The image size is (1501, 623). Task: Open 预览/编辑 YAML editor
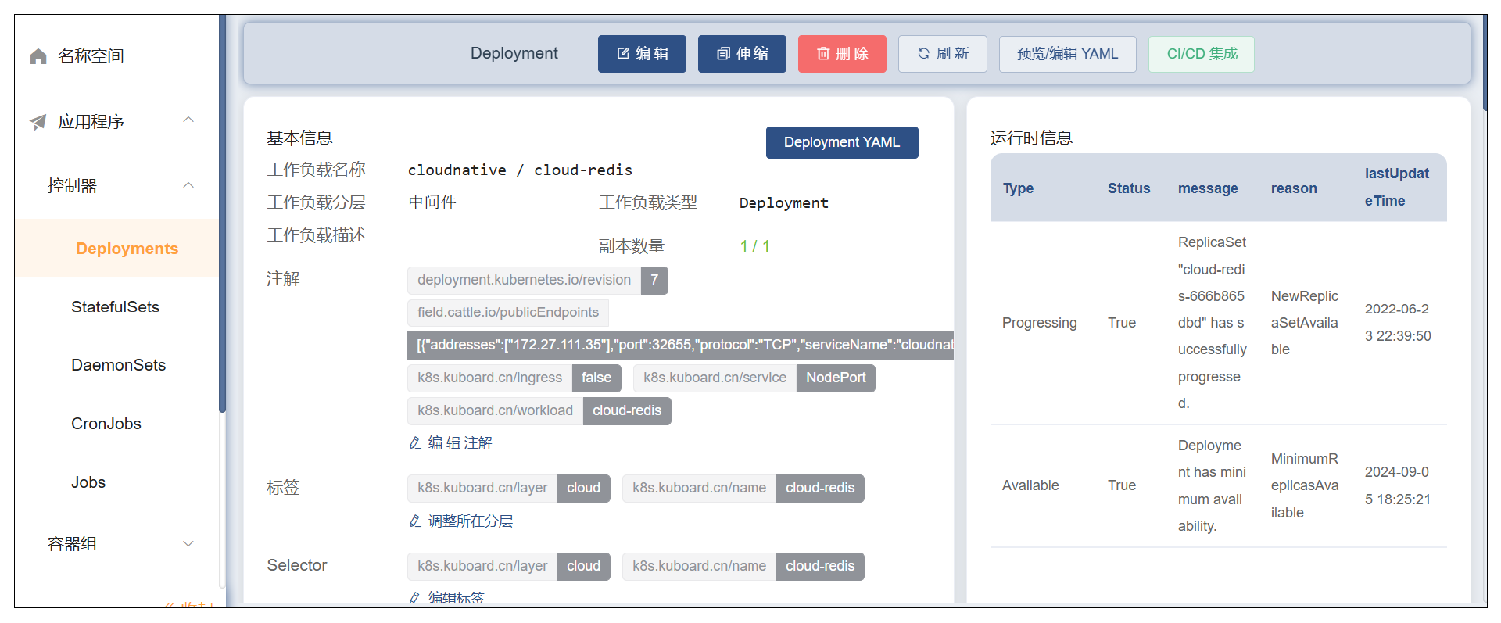click(1066, 54)
